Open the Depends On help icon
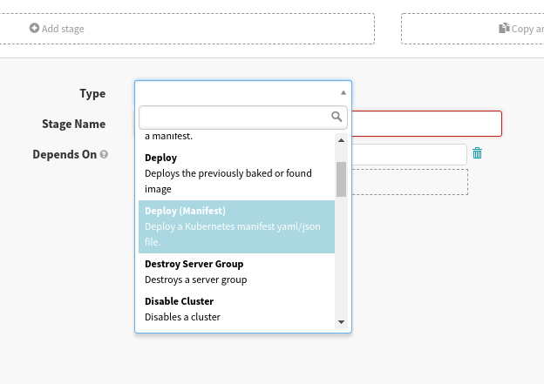Viewport: 544px width, 384px height. click(x=104, y=155)
